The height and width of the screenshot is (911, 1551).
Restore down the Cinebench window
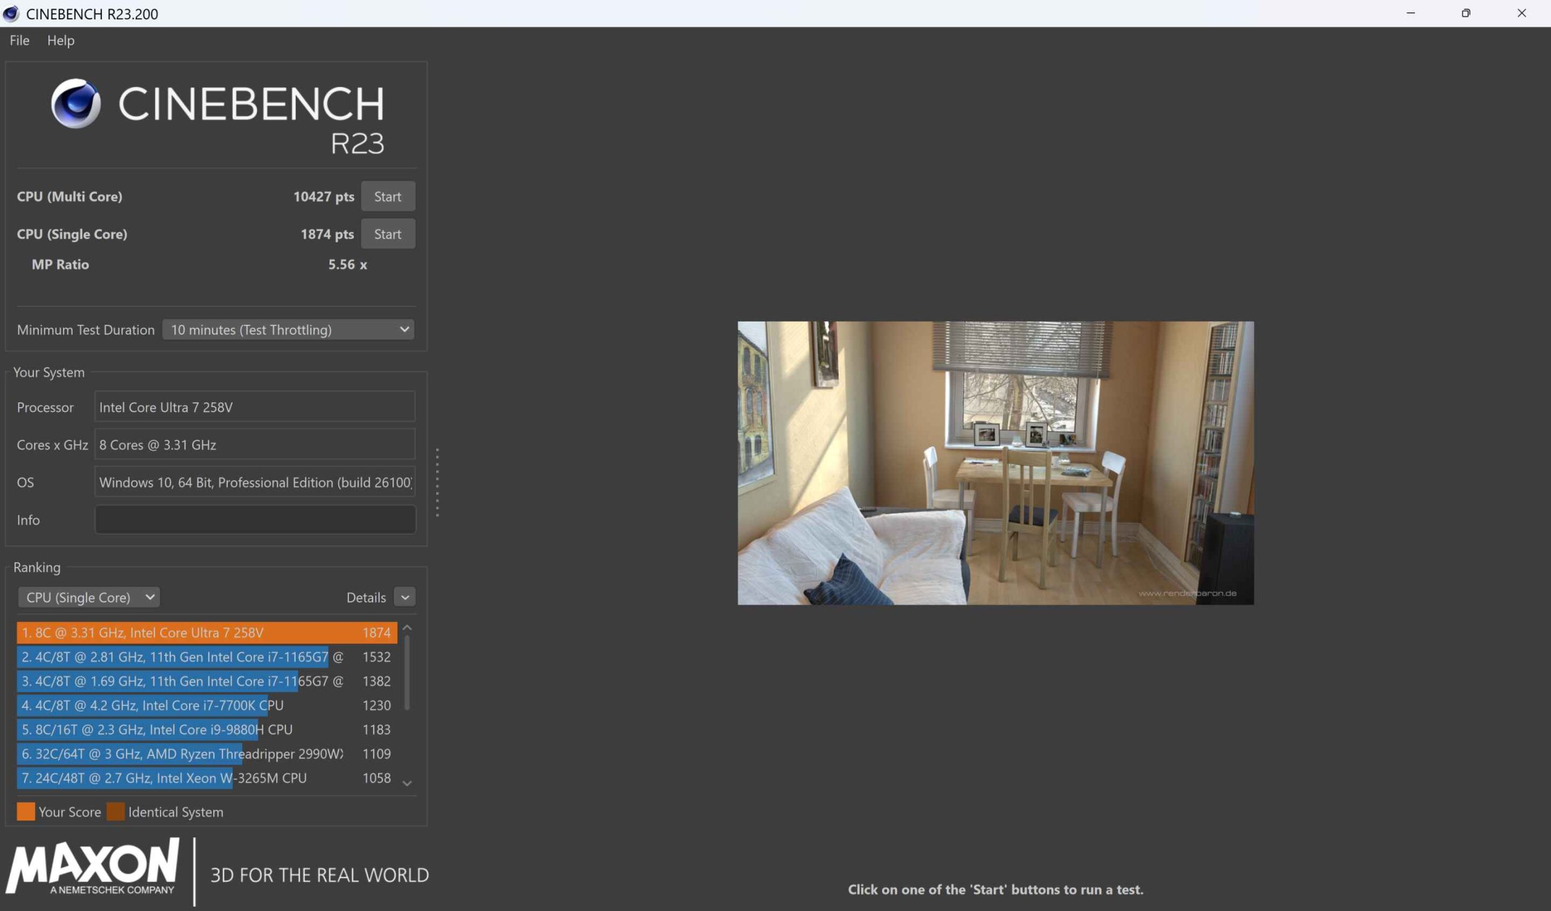pos(1466,13)
